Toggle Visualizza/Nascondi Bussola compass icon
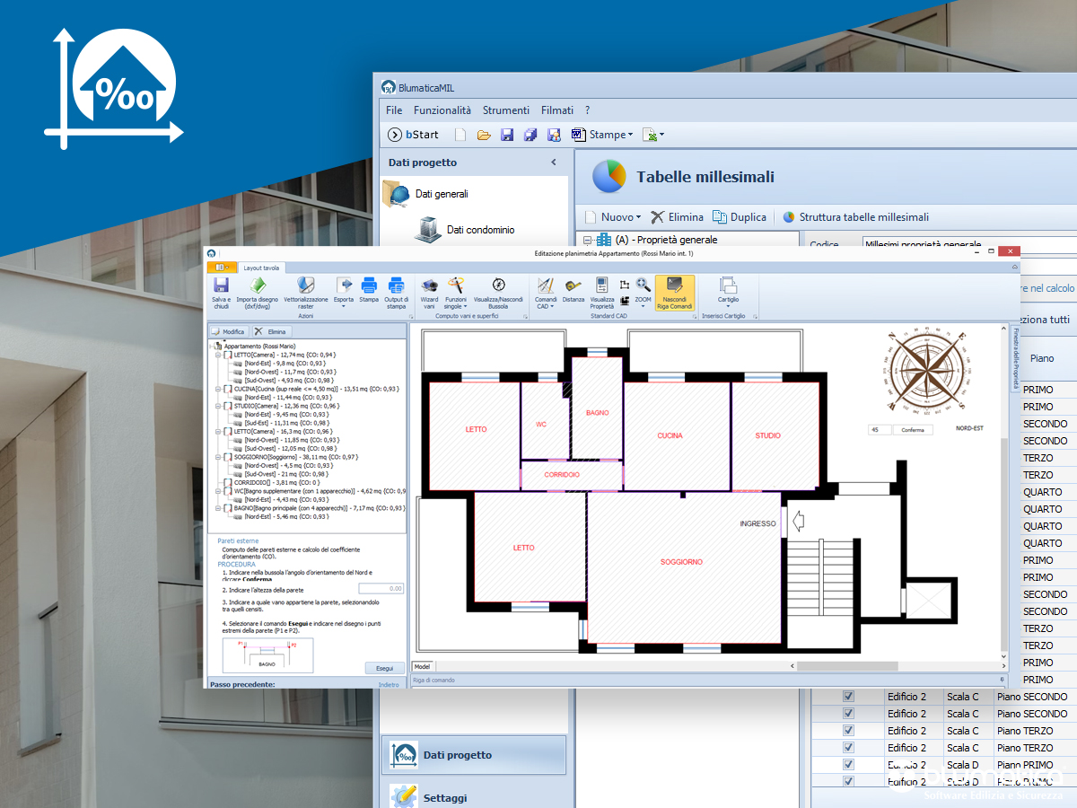 [498, 285]
